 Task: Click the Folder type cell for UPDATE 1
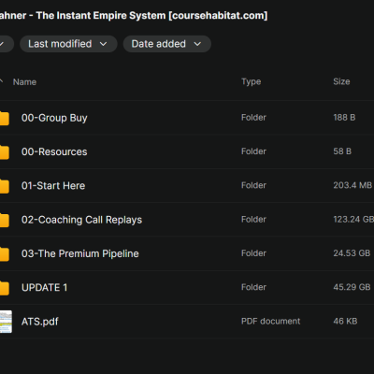(253, 287)
